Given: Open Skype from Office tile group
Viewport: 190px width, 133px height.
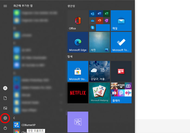Looking at the screenshot, I should 93,28.
